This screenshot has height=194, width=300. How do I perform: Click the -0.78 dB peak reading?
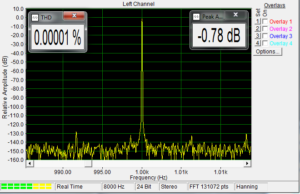(219, 35)
